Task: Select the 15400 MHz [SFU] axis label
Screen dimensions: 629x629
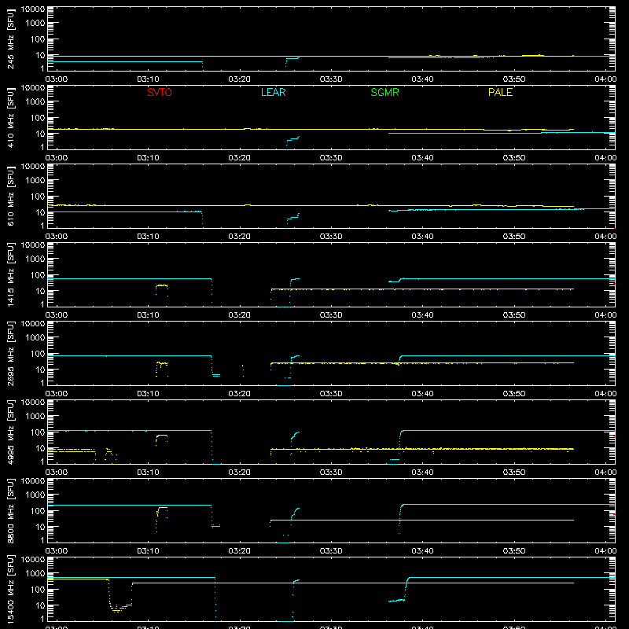Action: coord(11,589)
